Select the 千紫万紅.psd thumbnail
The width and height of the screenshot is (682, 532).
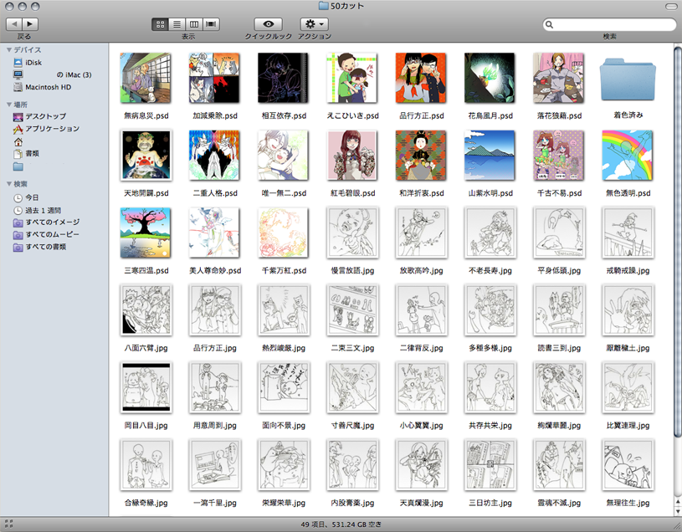[x=283, y=233]
